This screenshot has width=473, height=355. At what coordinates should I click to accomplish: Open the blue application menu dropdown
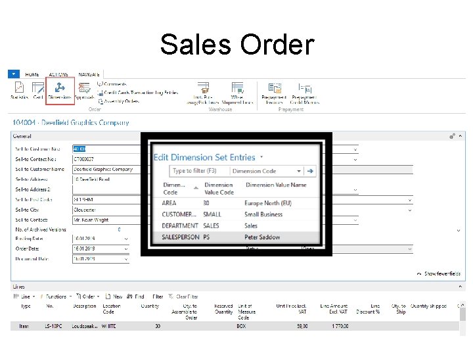(14, 74)
